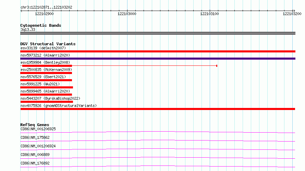Image resolution: width=305 pixels, height=171 pixels.
Task: Open the Cytogenetic Bands track heading
Action: [x=41, y=25]
